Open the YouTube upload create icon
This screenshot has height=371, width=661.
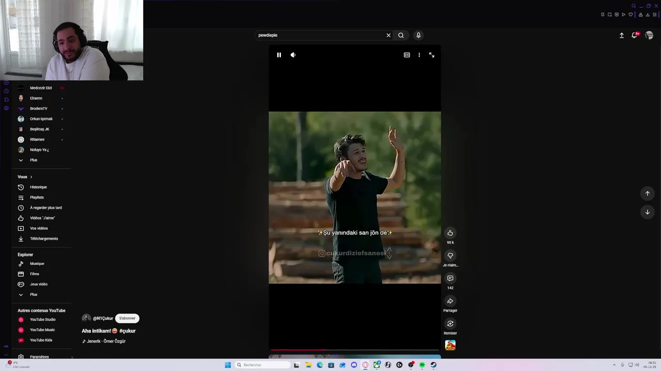click(x=622, y=35)
